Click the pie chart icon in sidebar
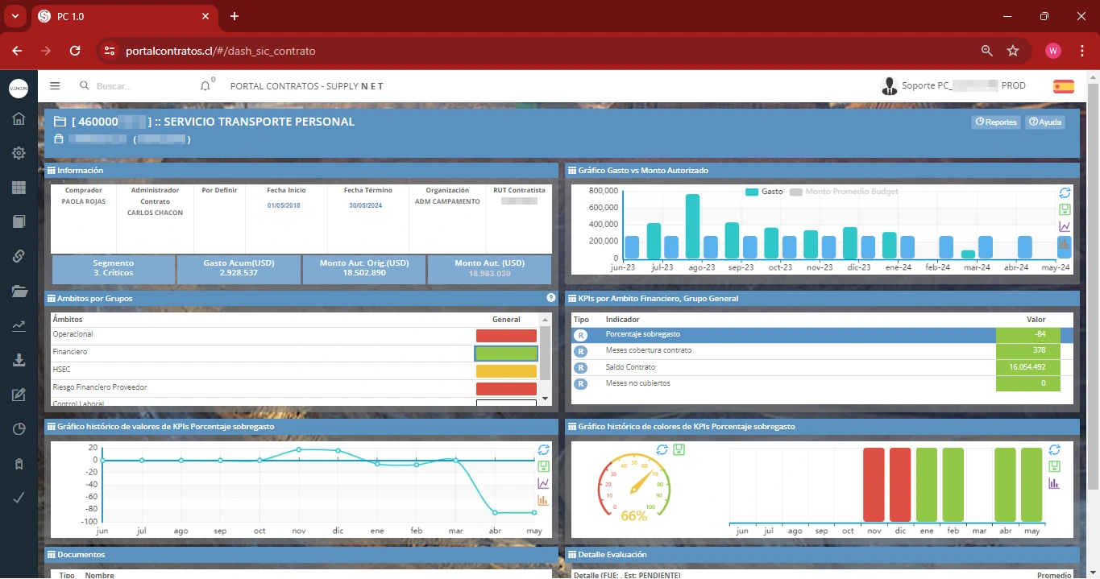The width and height of the screenshot is (1100, 579). 19,429
